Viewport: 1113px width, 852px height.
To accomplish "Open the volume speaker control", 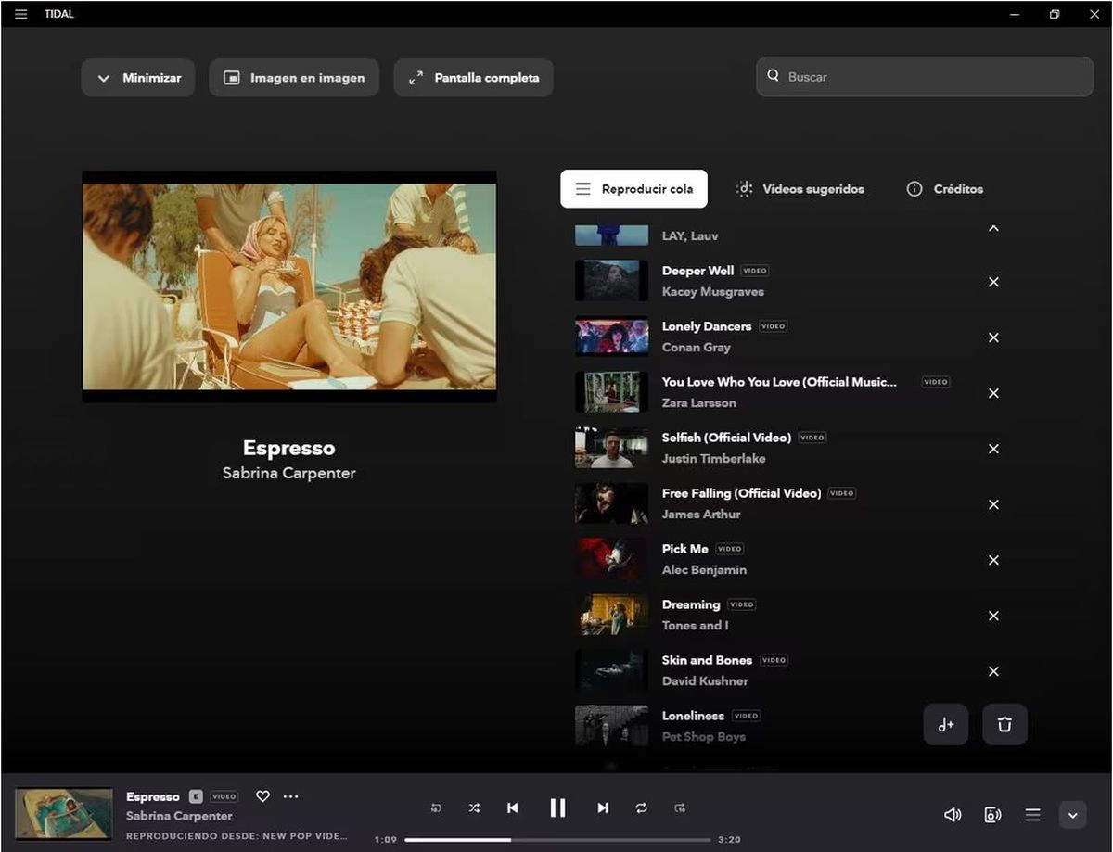I will (x=953, y=815).
